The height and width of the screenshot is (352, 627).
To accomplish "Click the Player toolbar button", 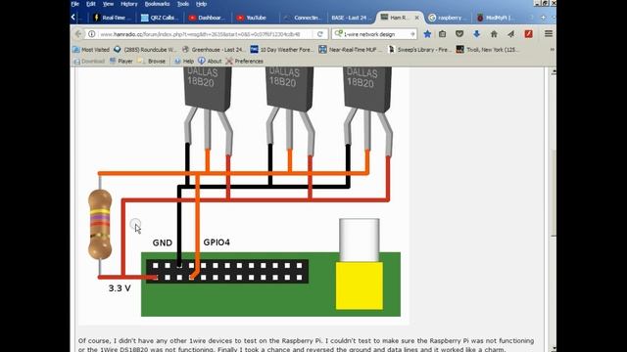I will (x=121, y=61).
